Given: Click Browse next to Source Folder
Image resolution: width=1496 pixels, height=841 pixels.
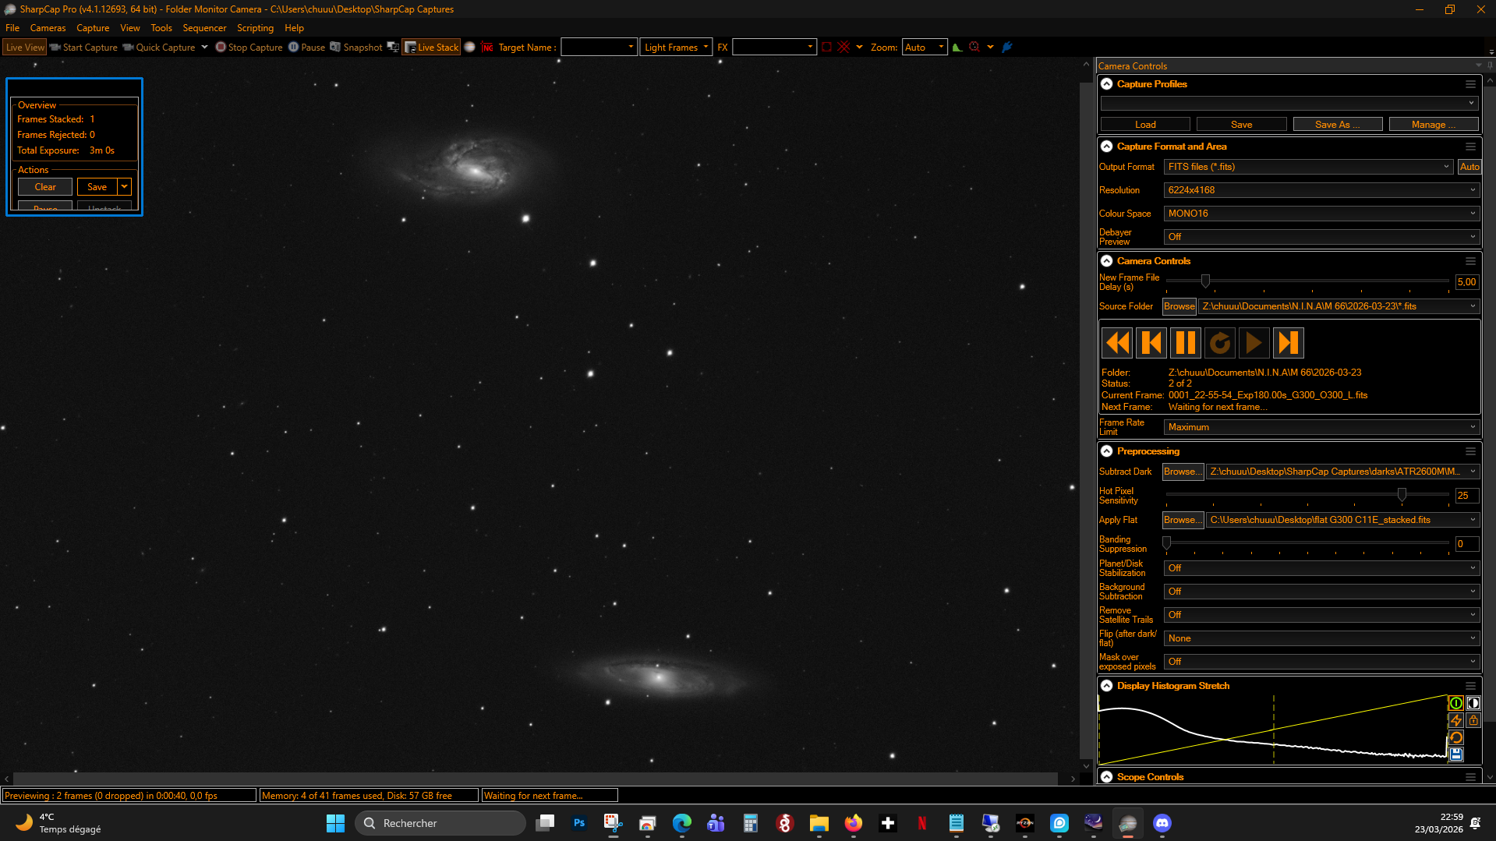Looking at the screenshot, I should coord(1179,306).
